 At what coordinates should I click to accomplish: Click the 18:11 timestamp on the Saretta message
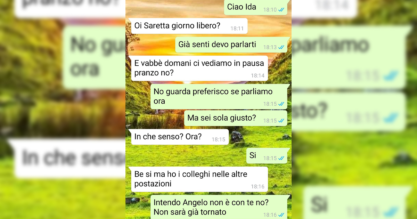point(237,29)
